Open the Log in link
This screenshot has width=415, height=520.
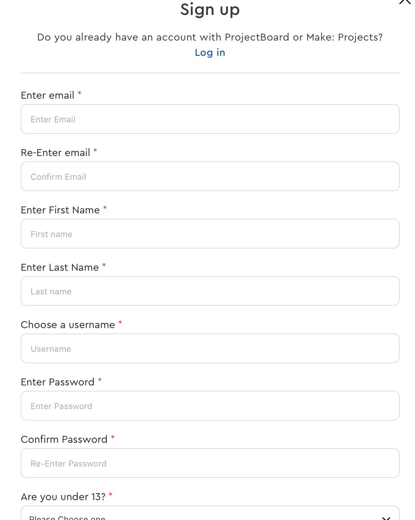tap(210, 53)
